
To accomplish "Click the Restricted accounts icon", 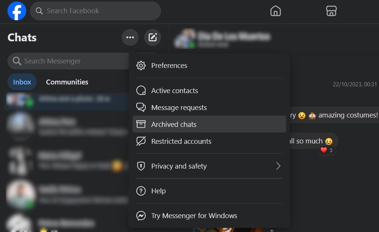I will pyautogui.click(x=141, y=141).
